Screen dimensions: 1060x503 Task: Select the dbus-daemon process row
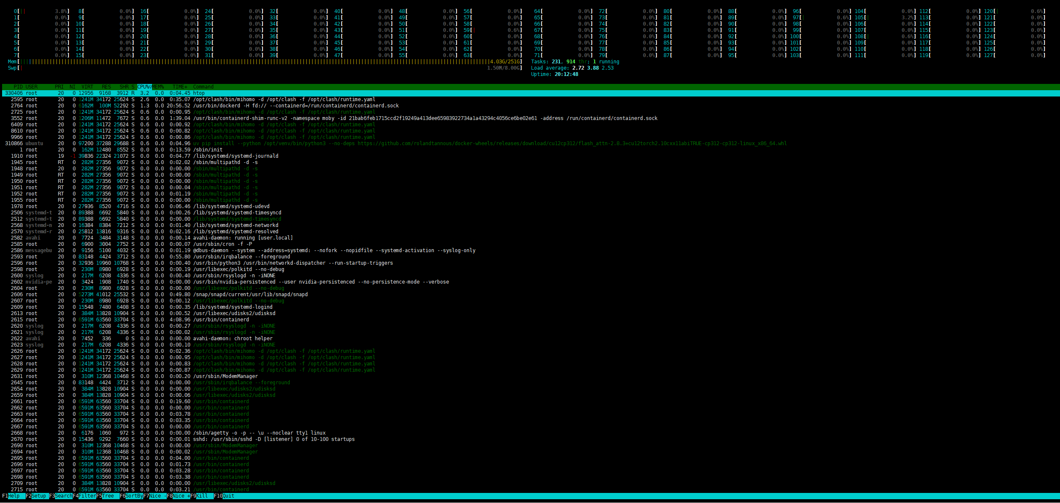(530, 250)
